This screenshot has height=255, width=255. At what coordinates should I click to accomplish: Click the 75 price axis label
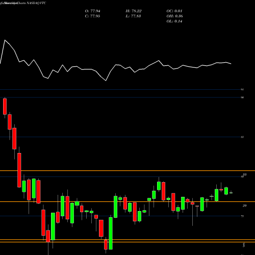(242, 216)
